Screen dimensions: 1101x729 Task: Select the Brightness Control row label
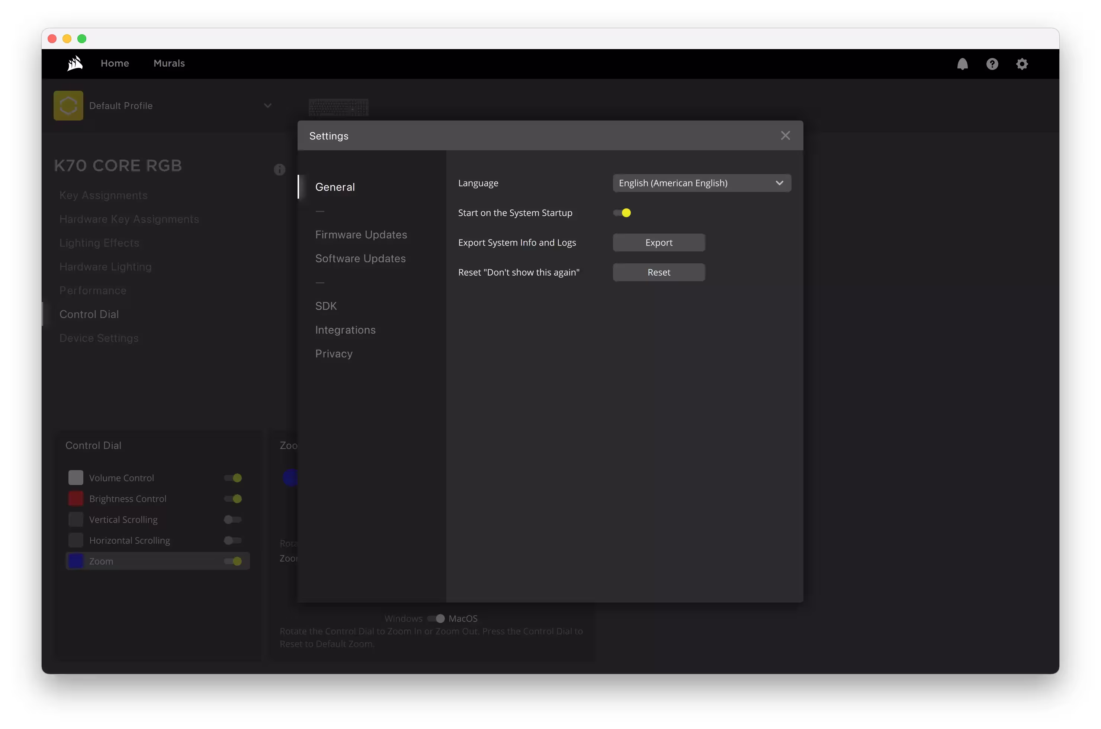[128, 499]
